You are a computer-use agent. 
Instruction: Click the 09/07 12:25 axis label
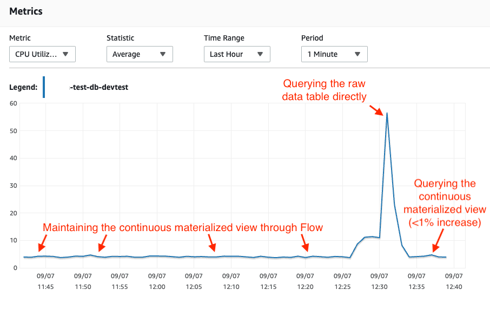(342, 281)
